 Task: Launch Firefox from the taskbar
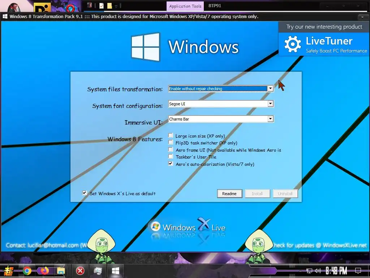coord(44,271)
